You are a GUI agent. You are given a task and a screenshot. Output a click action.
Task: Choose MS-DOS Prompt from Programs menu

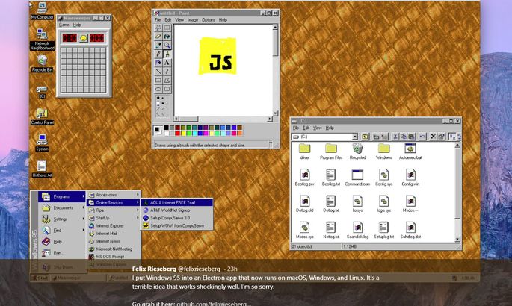[114, 257]
